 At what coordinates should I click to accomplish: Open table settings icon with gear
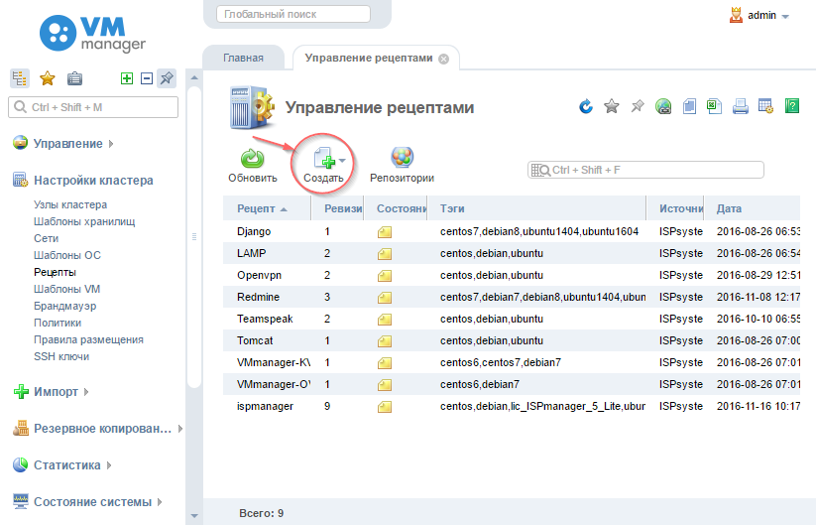pyautogui.click(x=765, y=106)
